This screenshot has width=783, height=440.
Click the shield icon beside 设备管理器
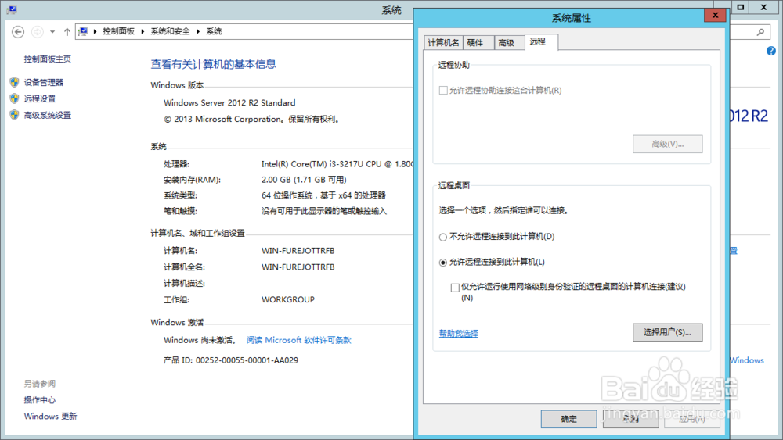click(14, 82)
